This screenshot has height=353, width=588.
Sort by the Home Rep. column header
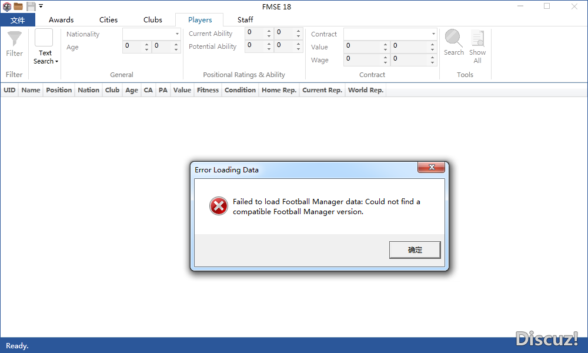pos(279,90)
